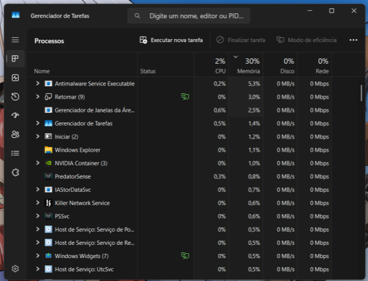Sort by the Status column header

166,64
